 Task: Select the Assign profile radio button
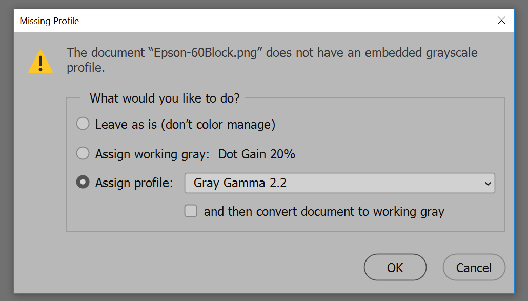(83, 182)
